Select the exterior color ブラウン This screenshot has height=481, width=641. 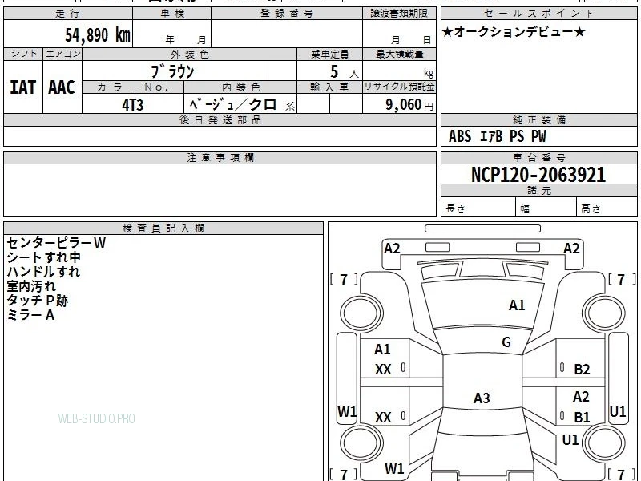tap(172, 71)
